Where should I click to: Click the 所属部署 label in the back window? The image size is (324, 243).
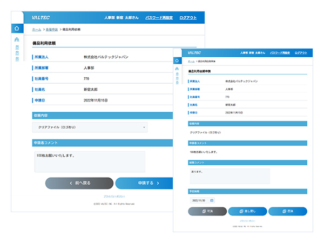click(42, 68)
